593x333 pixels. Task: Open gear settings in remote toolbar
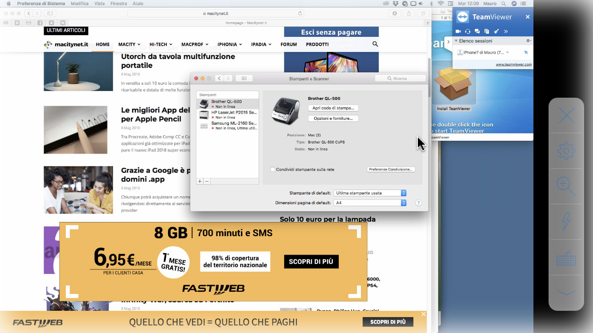point(566,151)
